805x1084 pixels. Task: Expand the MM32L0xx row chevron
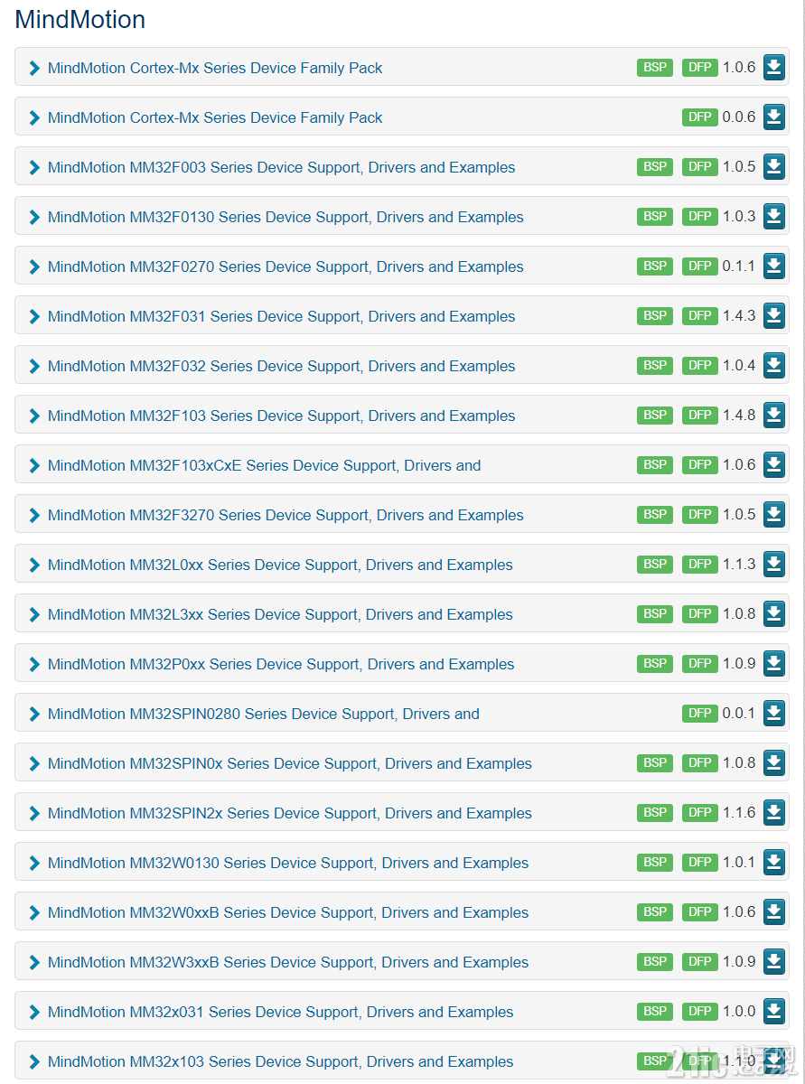(34, 565)
